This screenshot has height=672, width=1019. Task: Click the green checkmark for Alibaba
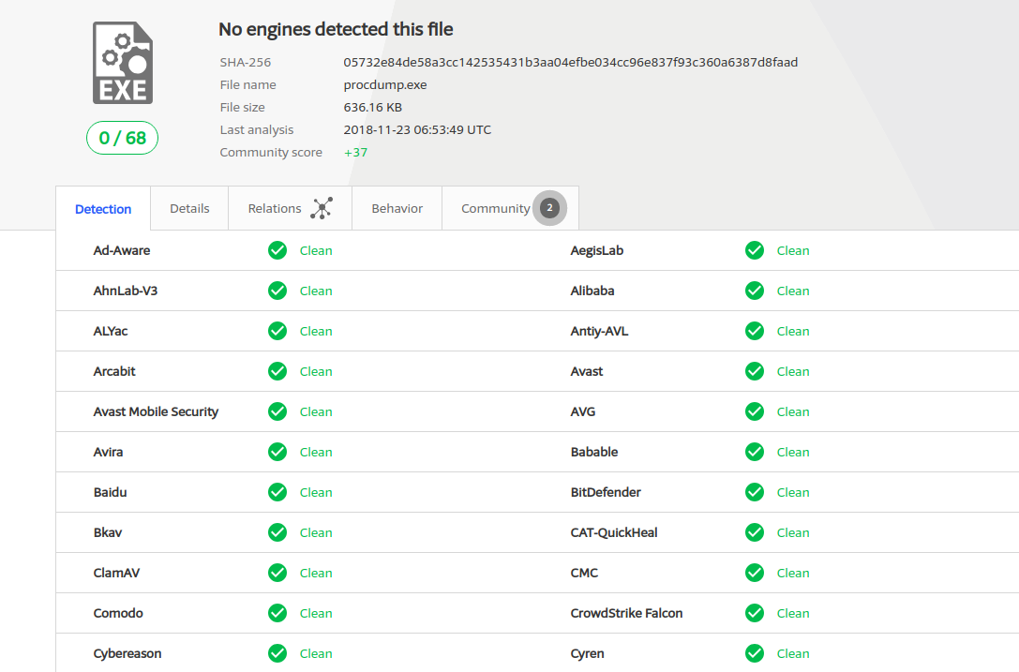point(755,291)
